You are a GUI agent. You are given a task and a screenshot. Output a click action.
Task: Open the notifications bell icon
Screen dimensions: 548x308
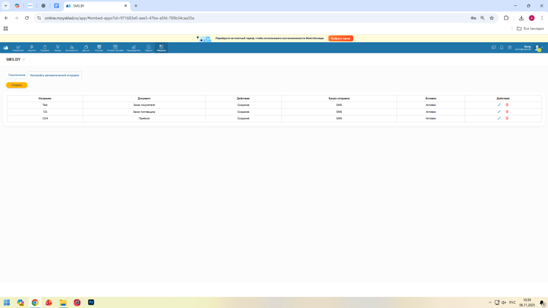(x=501, y=48)
